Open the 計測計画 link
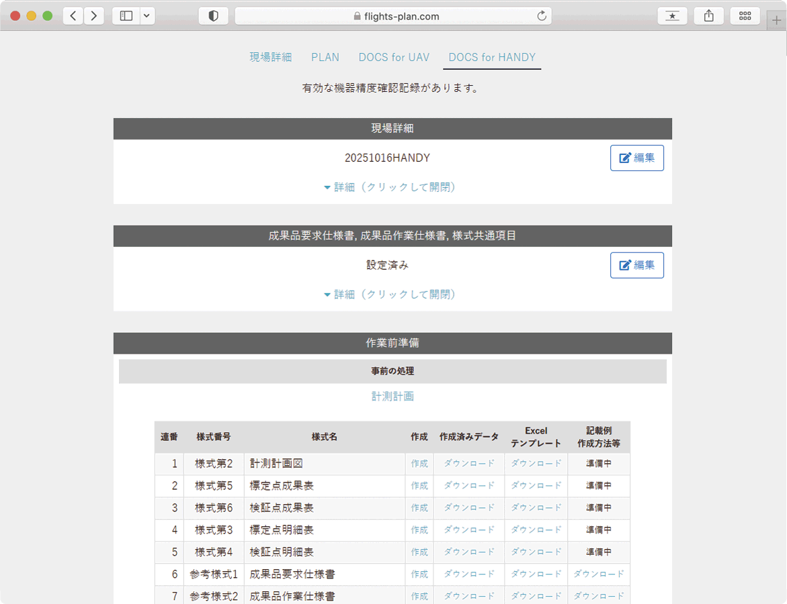 (x=392, y=397)
